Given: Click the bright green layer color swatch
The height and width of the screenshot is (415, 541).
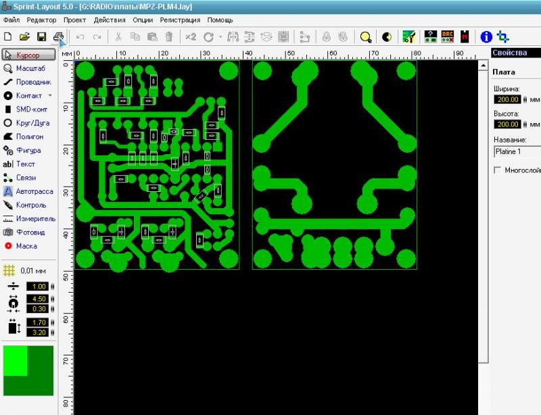Looking at the screenshot, I should [15, 360].
